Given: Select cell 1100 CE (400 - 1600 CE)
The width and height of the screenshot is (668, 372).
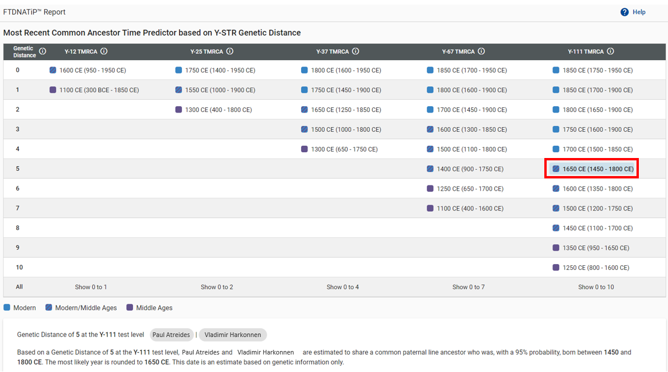Looking at the screenshot, I should click(465, 209).
